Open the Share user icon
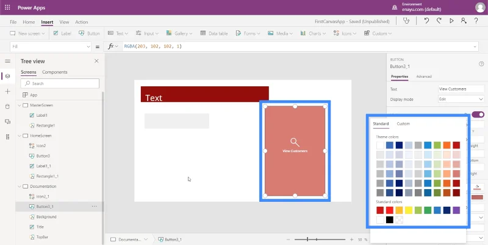Viewport: 488px width, 245px height. coord(464,21)
